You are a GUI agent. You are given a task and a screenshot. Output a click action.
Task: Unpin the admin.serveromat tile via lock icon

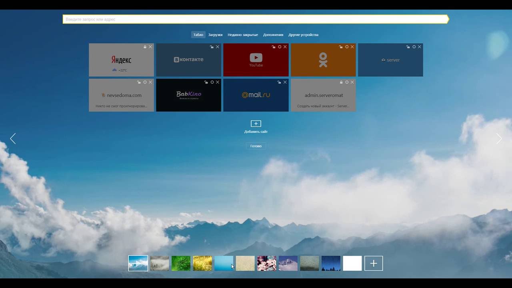pyautogui.click(x=341, y=82)
